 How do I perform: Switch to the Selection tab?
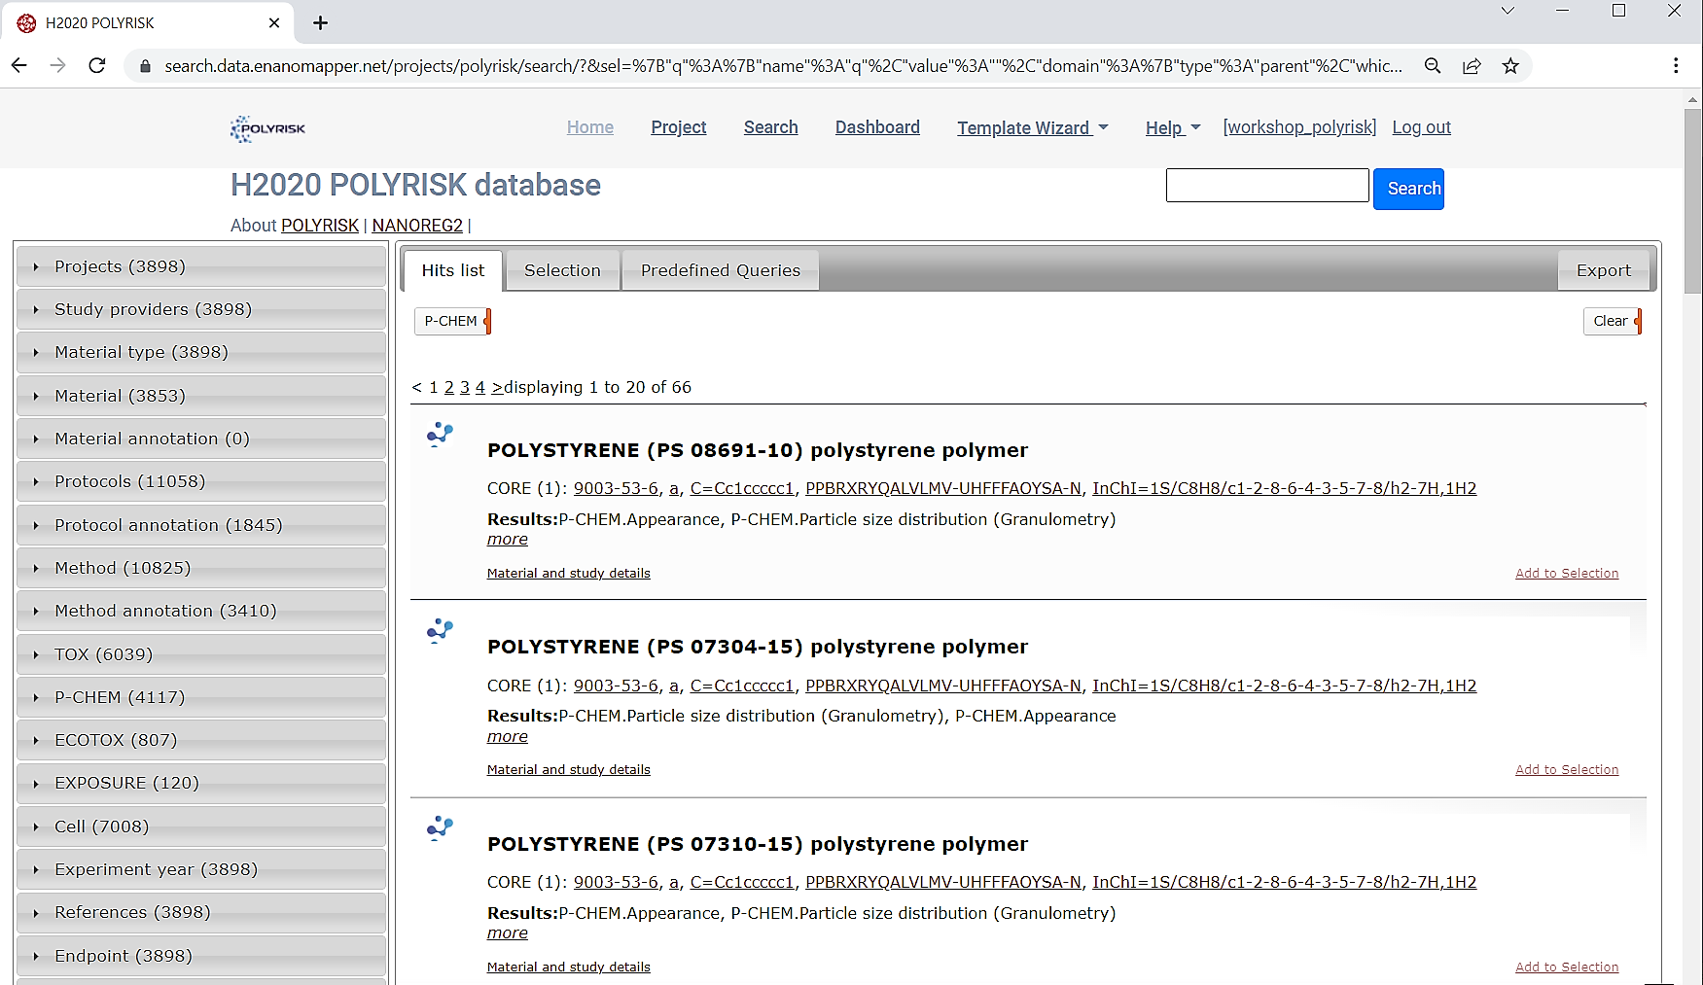pos(562,270)
